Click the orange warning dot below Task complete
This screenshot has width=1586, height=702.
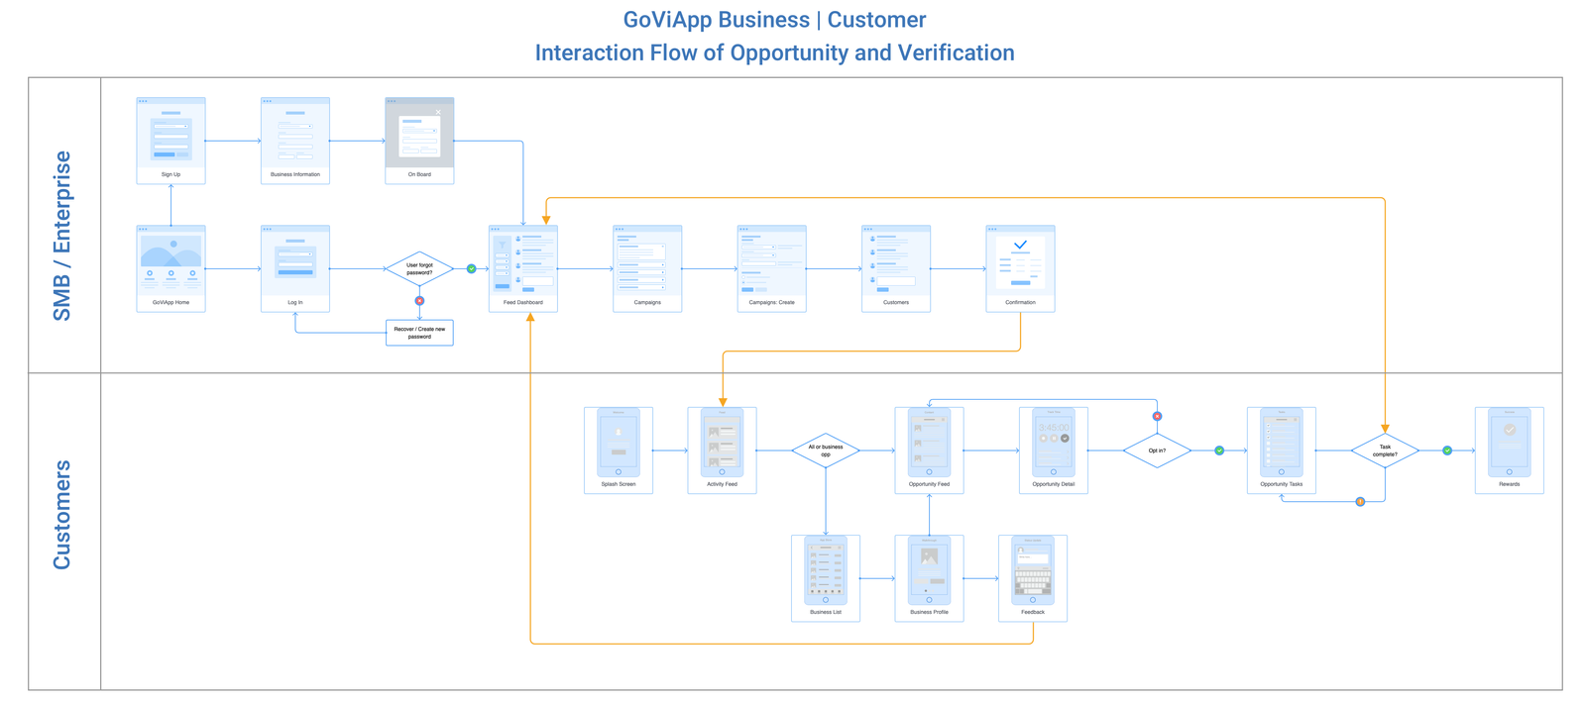(1360, 501)
